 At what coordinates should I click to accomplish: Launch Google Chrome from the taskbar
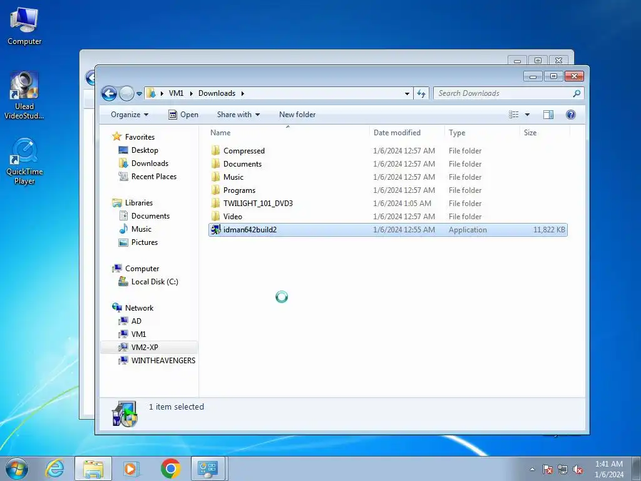[x=170, y=468]
